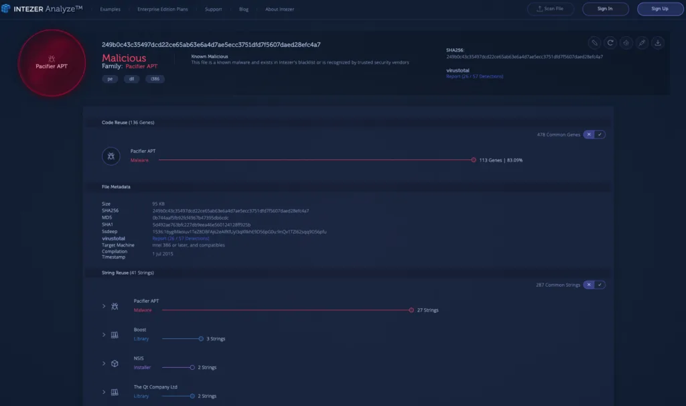Click the '3 Strings' label for Boost
The height and width of the screenshot is (406, 686).
216,339
